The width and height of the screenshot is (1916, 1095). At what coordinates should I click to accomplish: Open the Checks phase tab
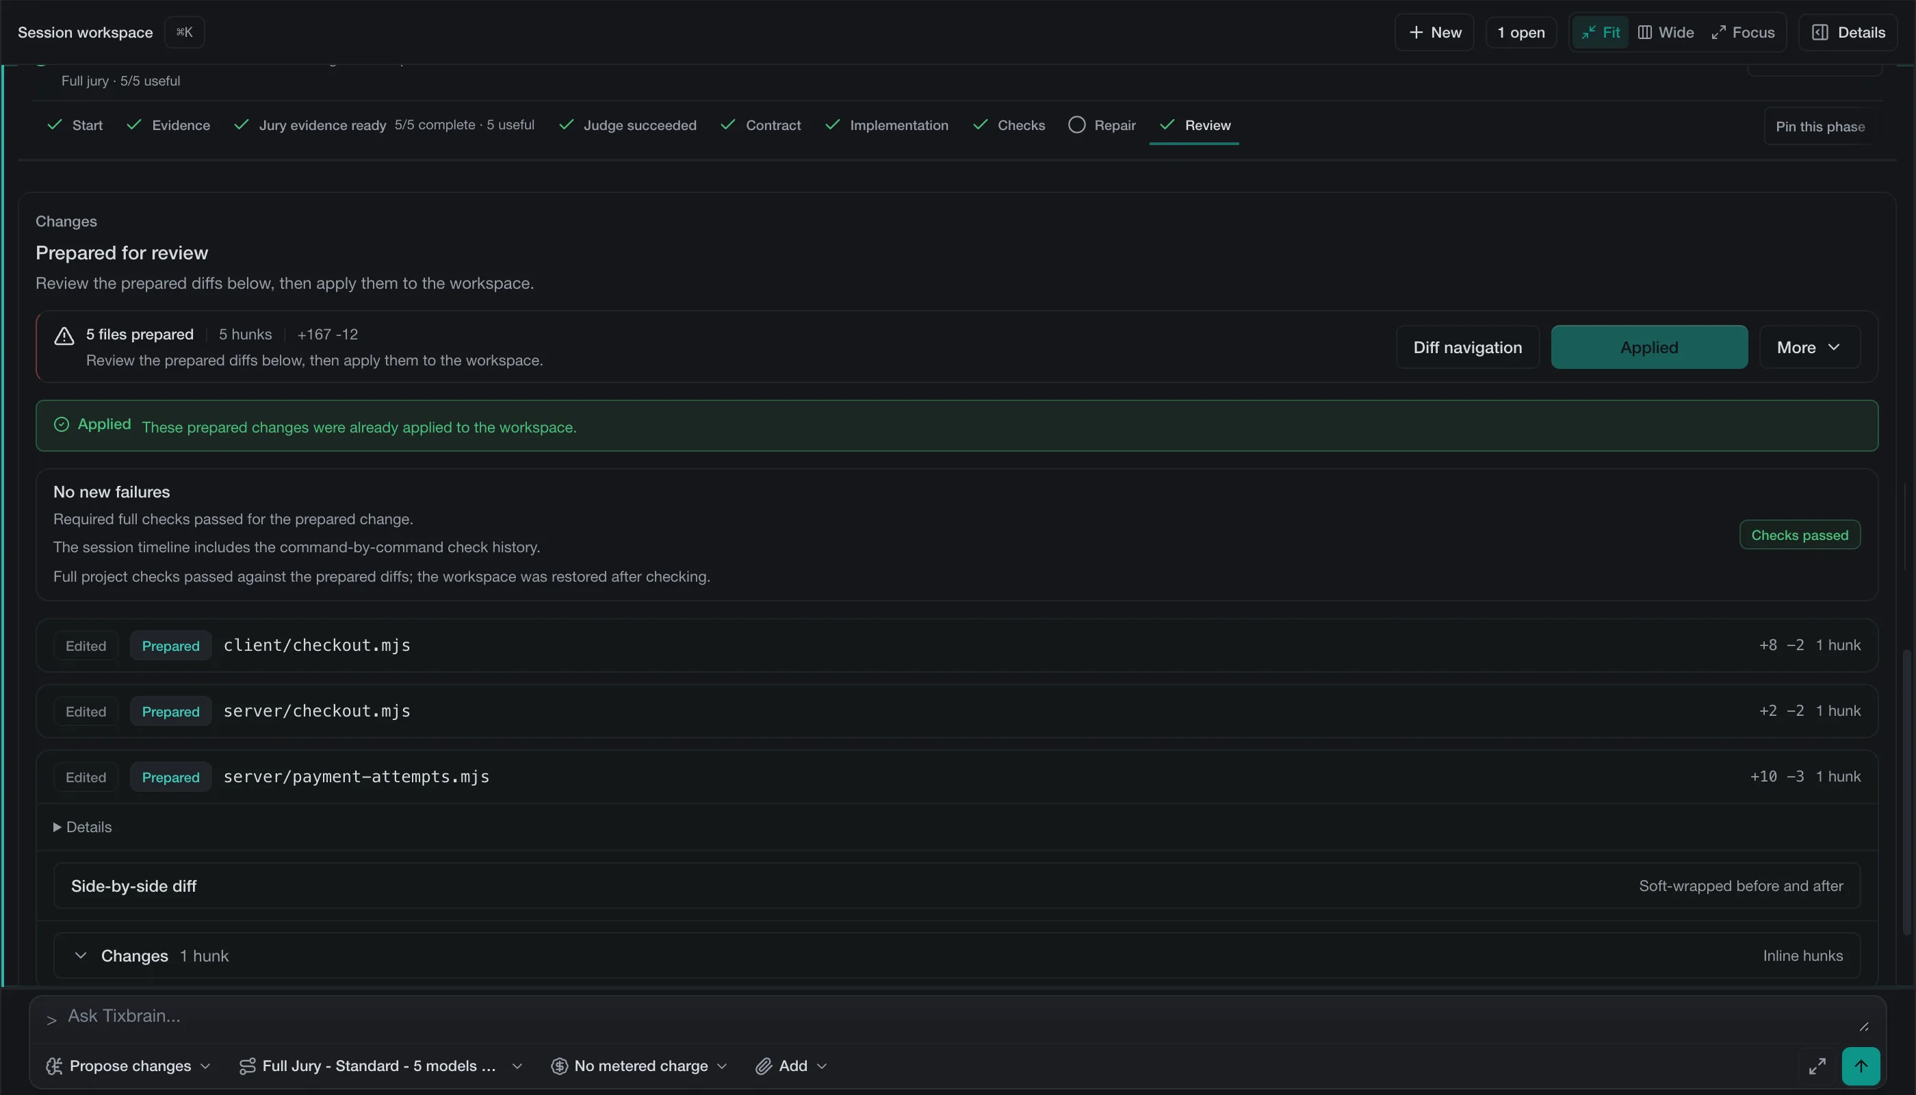pos(1009,125)
